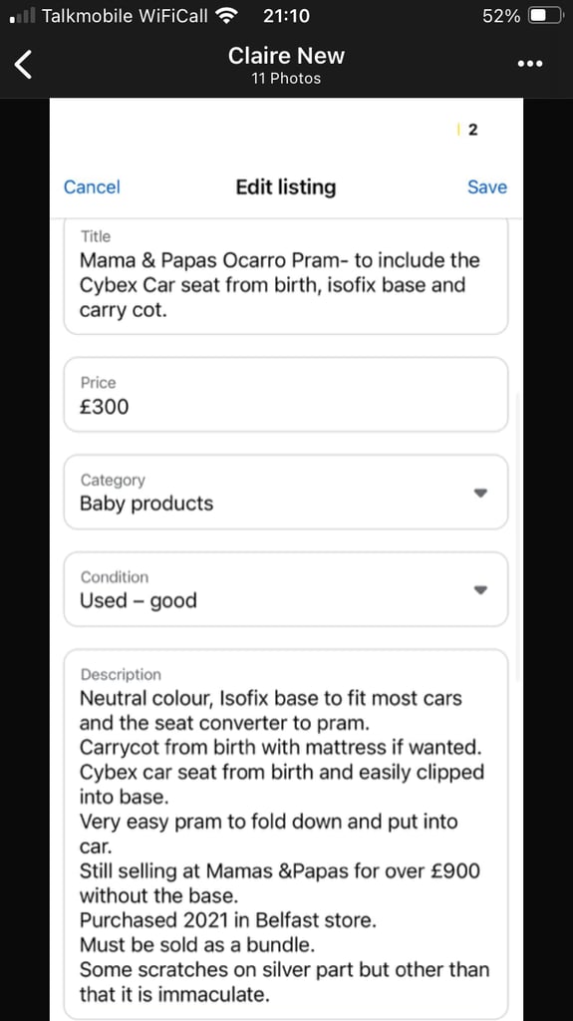This screenshot has height=1021, width=573.
Task: Edit the £300 Price field
Action: (x=285, y=395)
